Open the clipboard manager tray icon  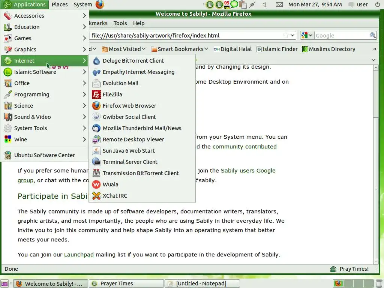pos(243,4)
